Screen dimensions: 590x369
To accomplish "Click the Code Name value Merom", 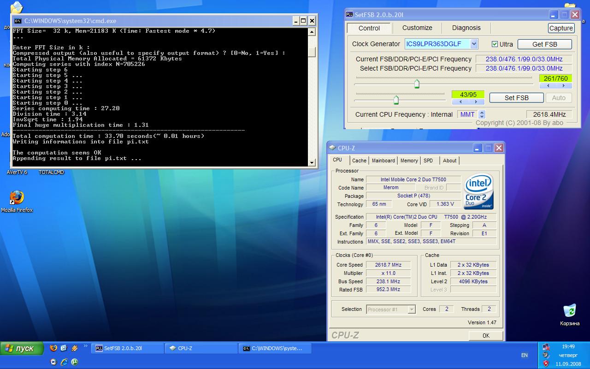I will tap(391, 188).
